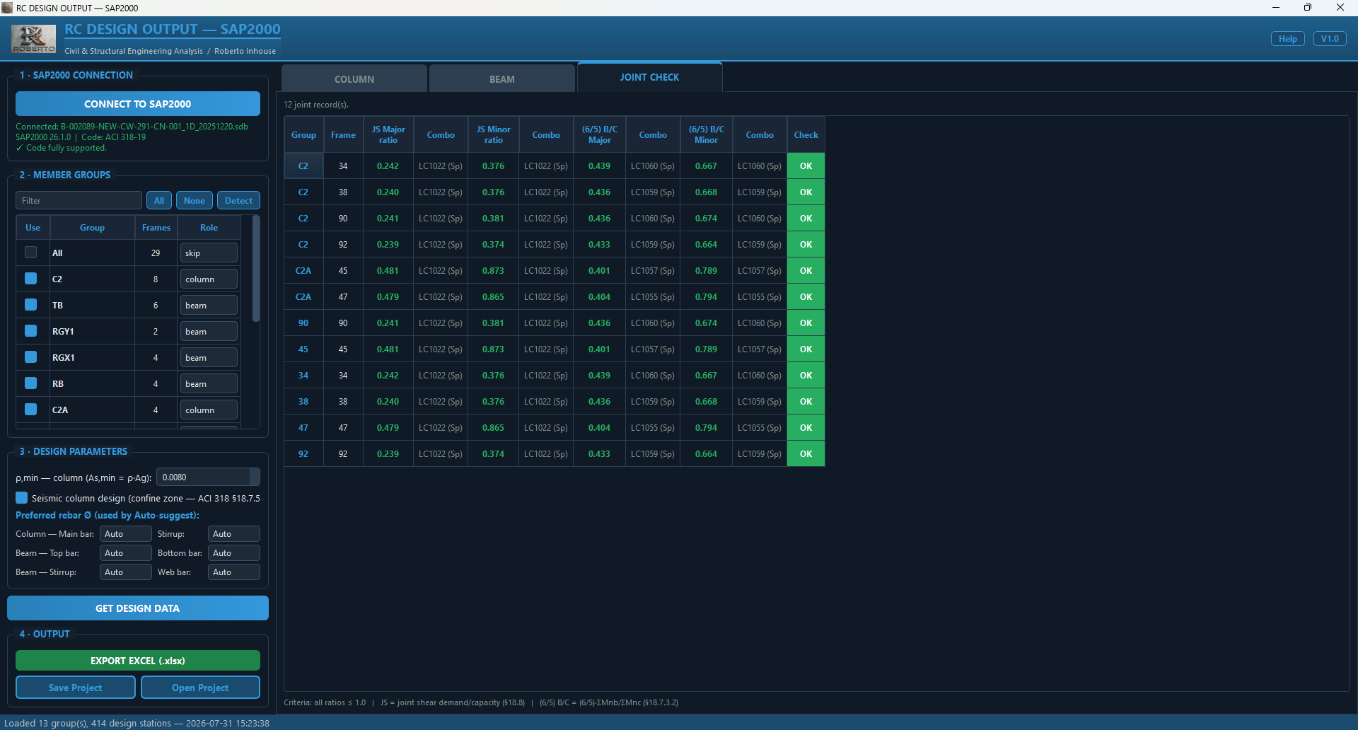Click into the member groups Filter field
Image resolution: width=1358 pixels, height=730 pixels.
point(79,200)
